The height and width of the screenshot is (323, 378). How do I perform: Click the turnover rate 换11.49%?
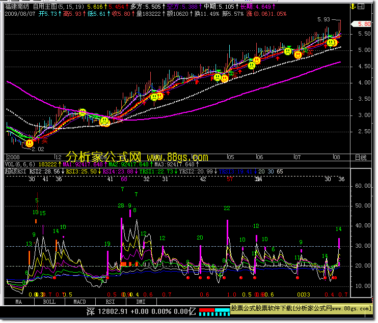[x=207, y=14]
